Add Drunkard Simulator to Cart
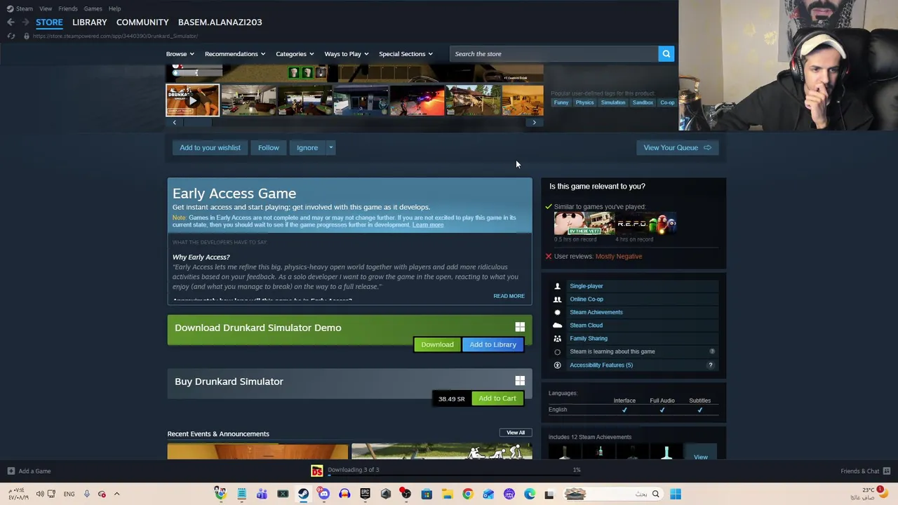Image resolution: width=898 pixels, height=505 pixels. (497, 398)
